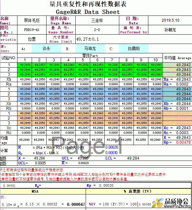The height and width of the screenshot is (210, 192).
Task: Click the GageR&R Data Sheet title
Action: click(88, 12)
